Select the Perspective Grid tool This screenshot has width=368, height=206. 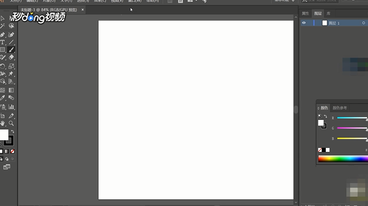[x=11, y=82]
